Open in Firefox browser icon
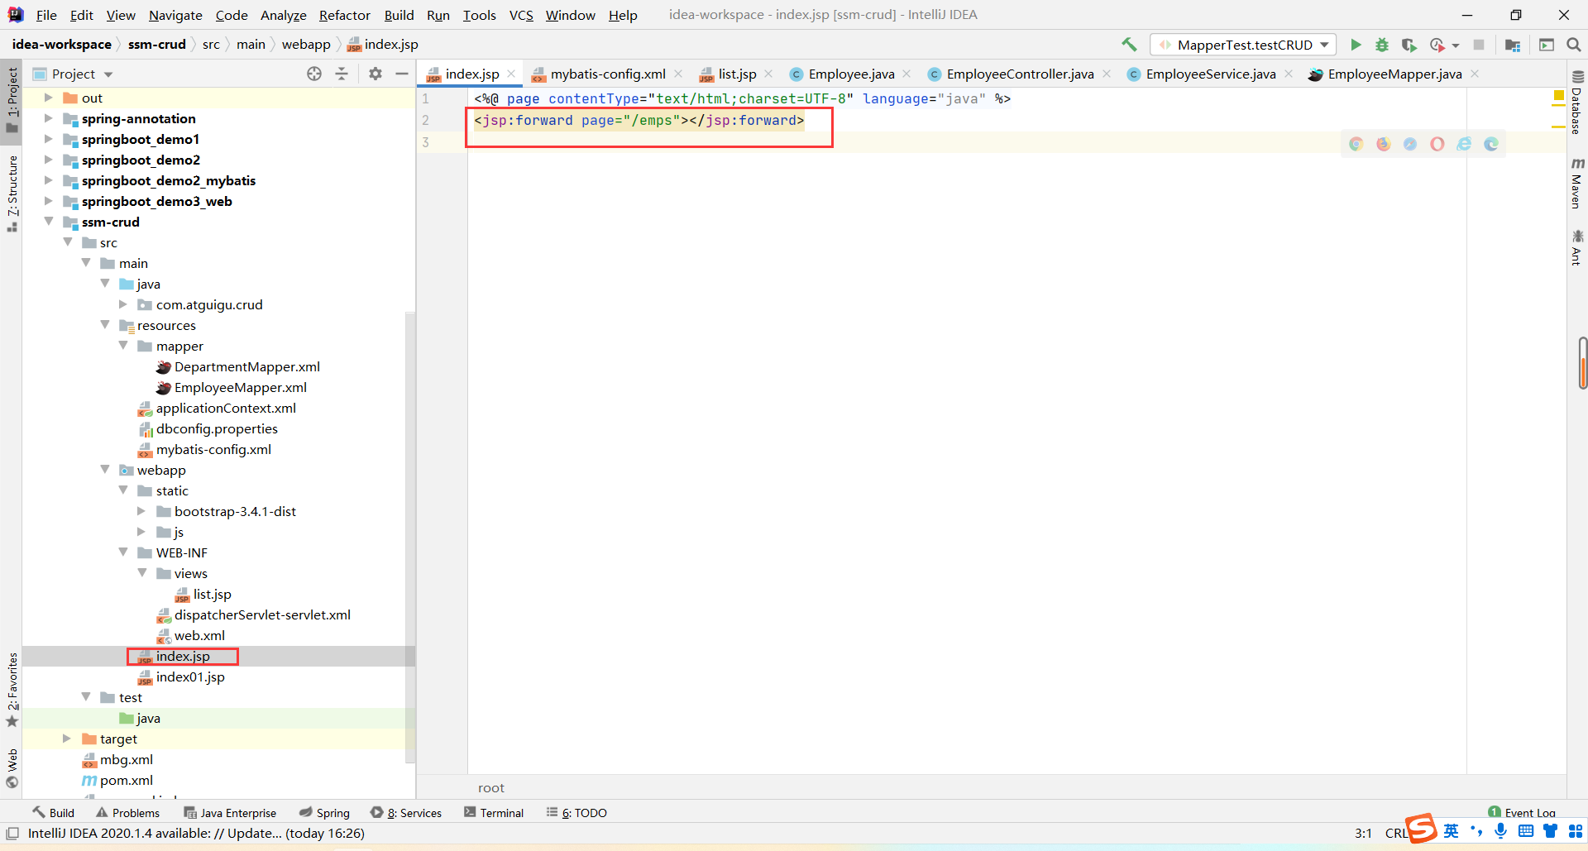The height and width of the screenshot is (851, 1588). point(1384,144)
